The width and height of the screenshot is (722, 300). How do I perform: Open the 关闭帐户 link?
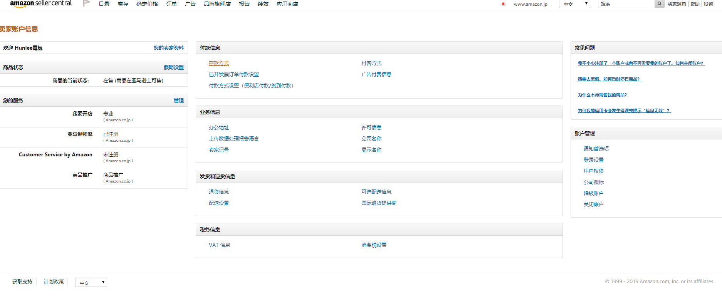coord(594,204)
